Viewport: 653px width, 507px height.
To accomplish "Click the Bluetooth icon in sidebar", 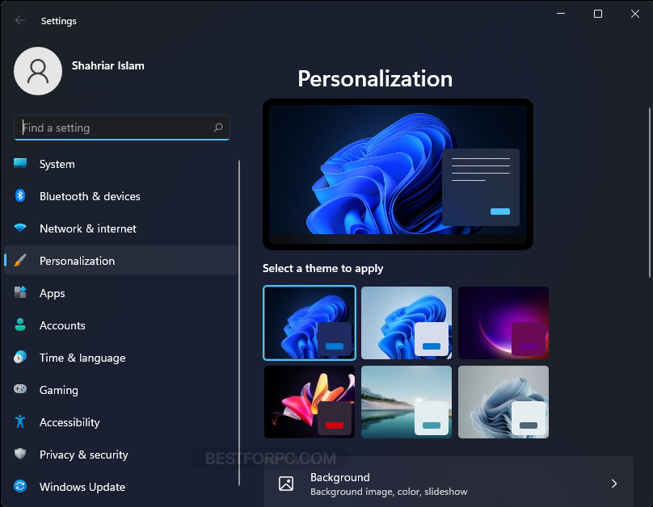I will pyautogui.click(x=20, y=195).
